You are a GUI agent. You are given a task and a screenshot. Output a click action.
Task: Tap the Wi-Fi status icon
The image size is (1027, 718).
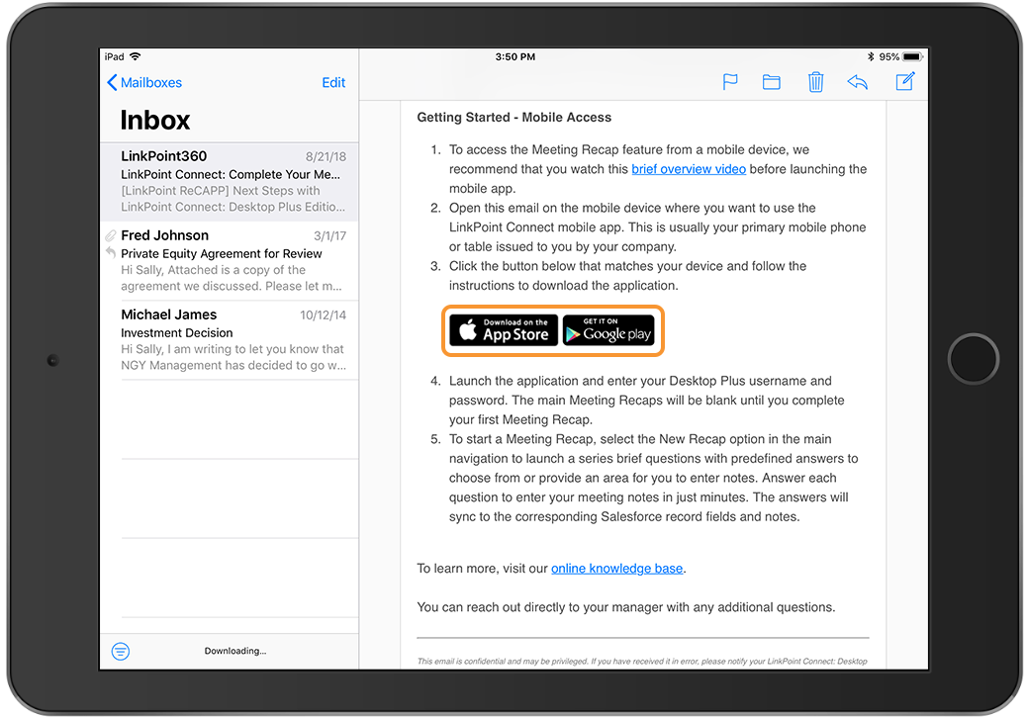tap(136, 57)
